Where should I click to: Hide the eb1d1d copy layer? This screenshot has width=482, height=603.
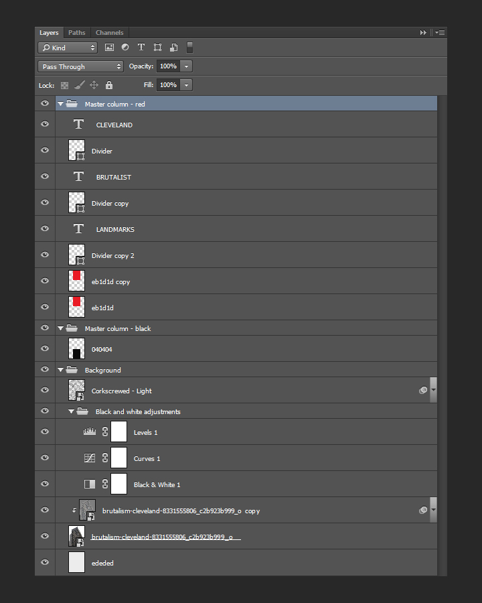45,281
